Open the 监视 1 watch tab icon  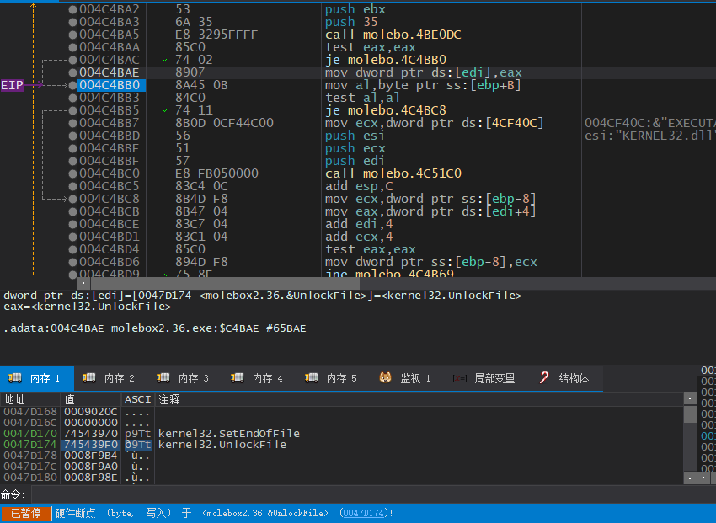tap(385, 378)
